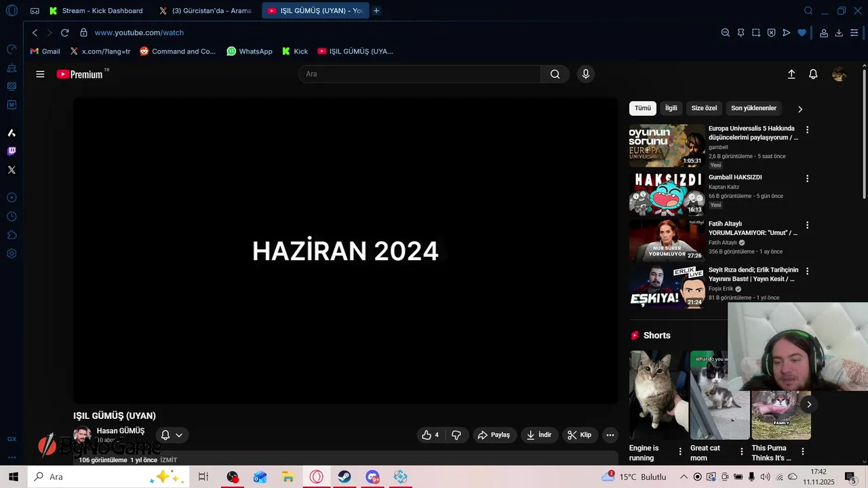Expand the notification options chevron beside the bell
The height and width of the screenshot is (488, 868).
click(179, 435)
